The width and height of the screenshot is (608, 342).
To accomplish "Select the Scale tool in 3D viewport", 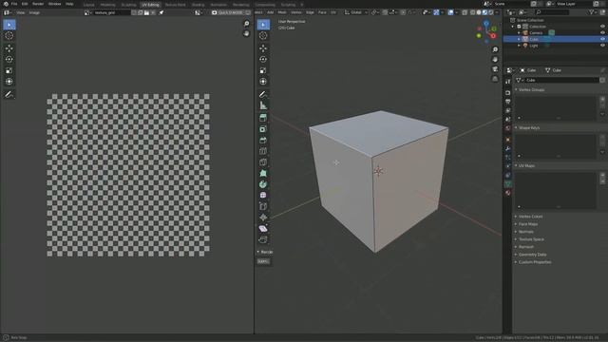I will coord(263,70).
